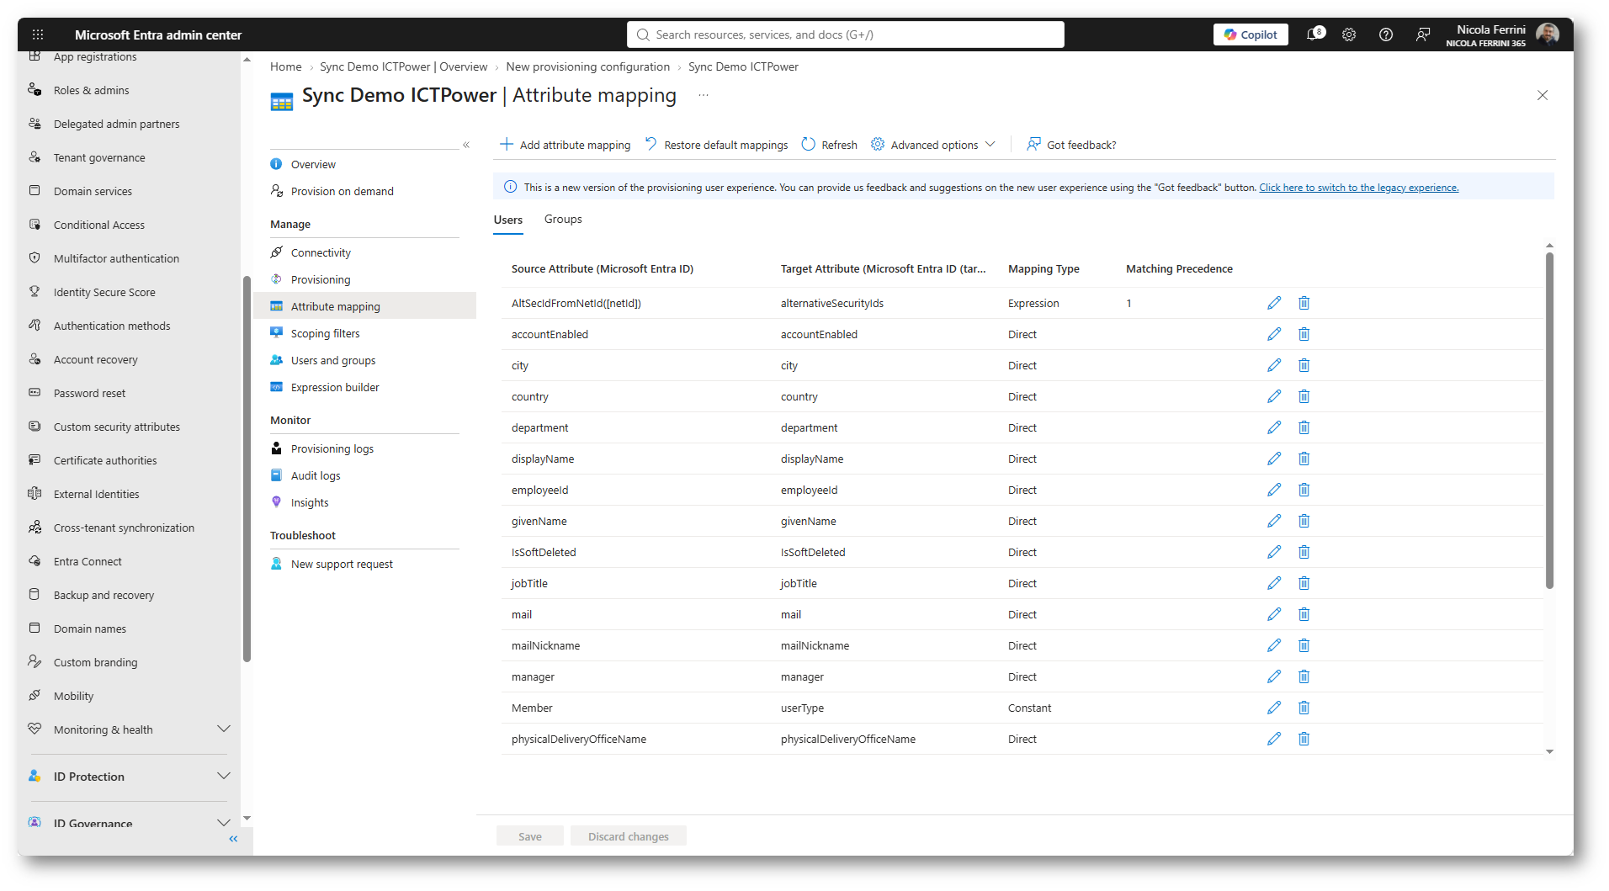Delete the mail attribute mapping
Screen dimensions: 1609x891
coord(1304,614)
